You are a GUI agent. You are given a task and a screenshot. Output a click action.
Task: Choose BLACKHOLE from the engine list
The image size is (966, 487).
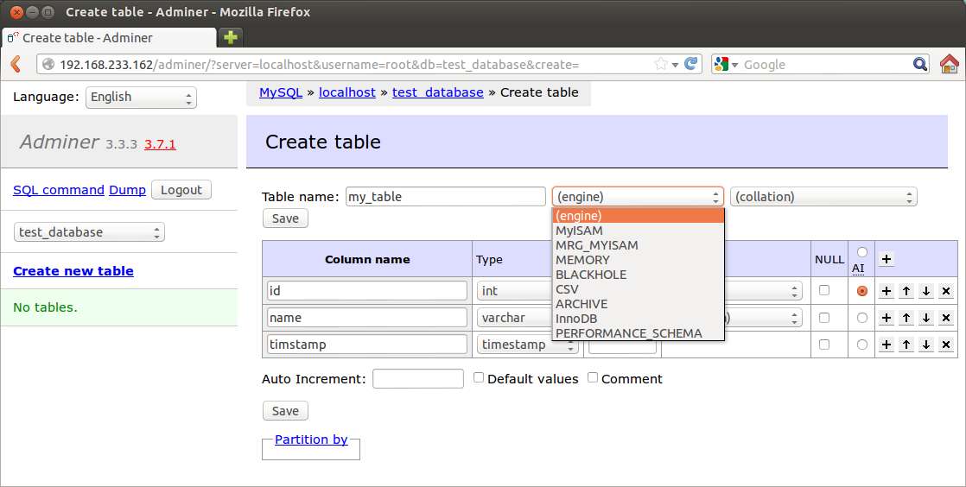coord(638,275)
